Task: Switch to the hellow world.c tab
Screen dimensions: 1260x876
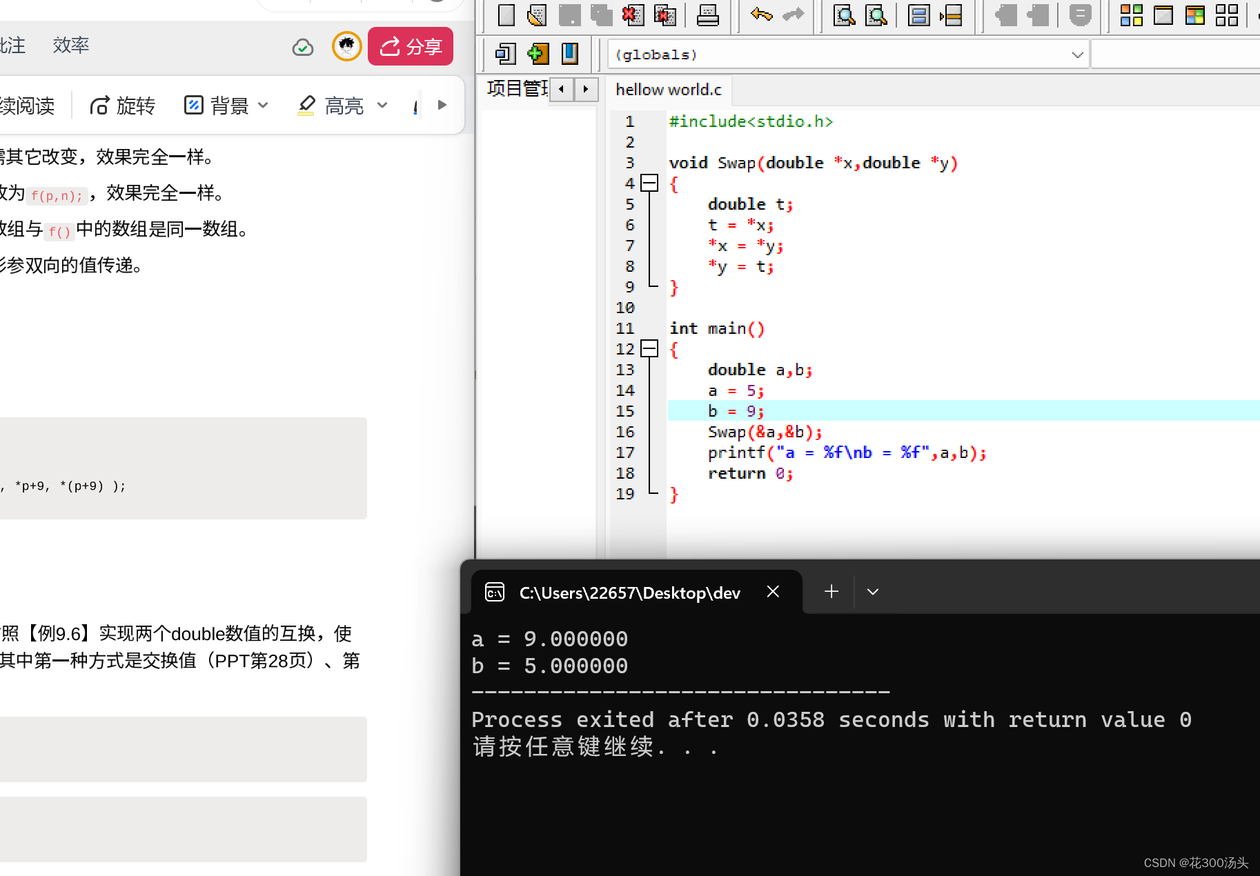Action: pyautogui.click(x=667, y=90)
